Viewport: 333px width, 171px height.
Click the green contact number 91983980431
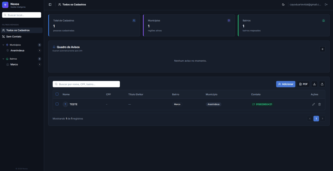(x=264, y=104)
